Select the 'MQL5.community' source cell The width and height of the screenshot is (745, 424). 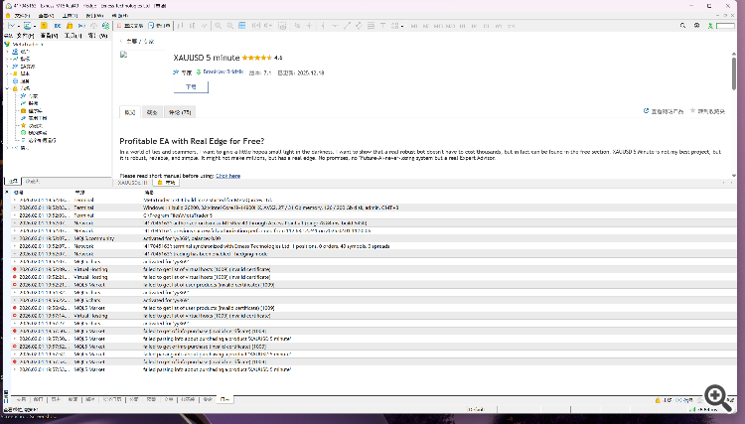tap(94, 238)
